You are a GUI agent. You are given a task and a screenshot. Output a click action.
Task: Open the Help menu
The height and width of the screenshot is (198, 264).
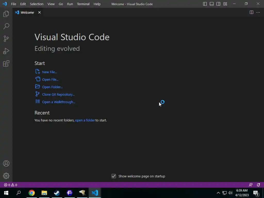click(x=97, y=4)
